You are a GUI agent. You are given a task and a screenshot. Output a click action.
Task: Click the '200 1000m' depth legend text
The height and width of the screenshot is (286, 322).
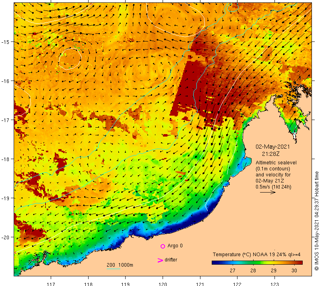120,265
